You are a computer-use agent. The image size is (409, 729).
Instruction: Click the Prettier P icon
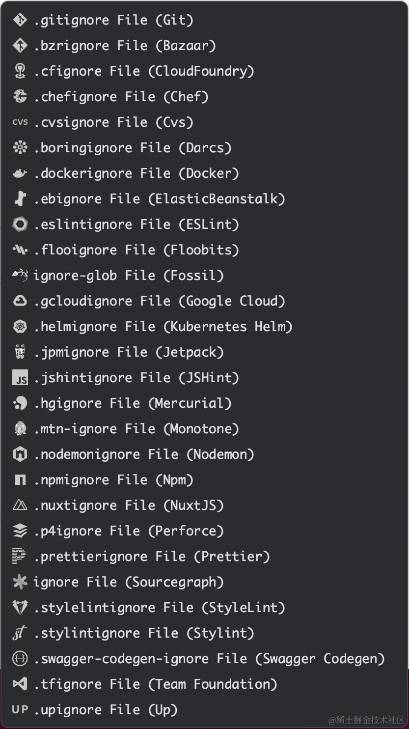click(20, 557)
